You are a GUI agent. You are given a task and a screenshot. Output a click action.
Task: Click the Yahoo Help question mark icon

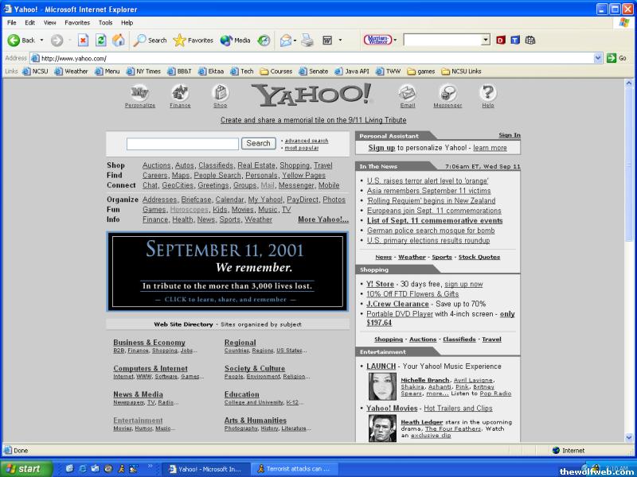(488, 94)
